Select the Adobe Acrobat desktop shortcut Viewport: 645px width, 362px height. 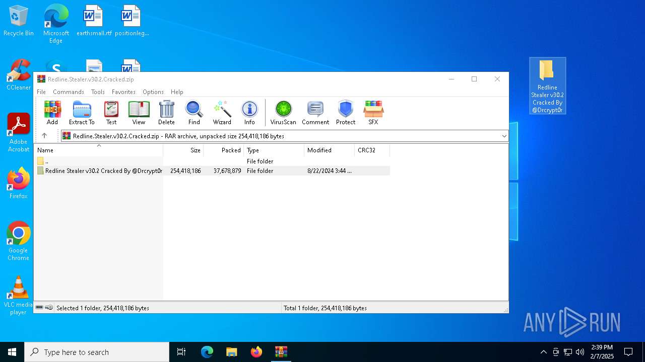(x=19, y=133)
